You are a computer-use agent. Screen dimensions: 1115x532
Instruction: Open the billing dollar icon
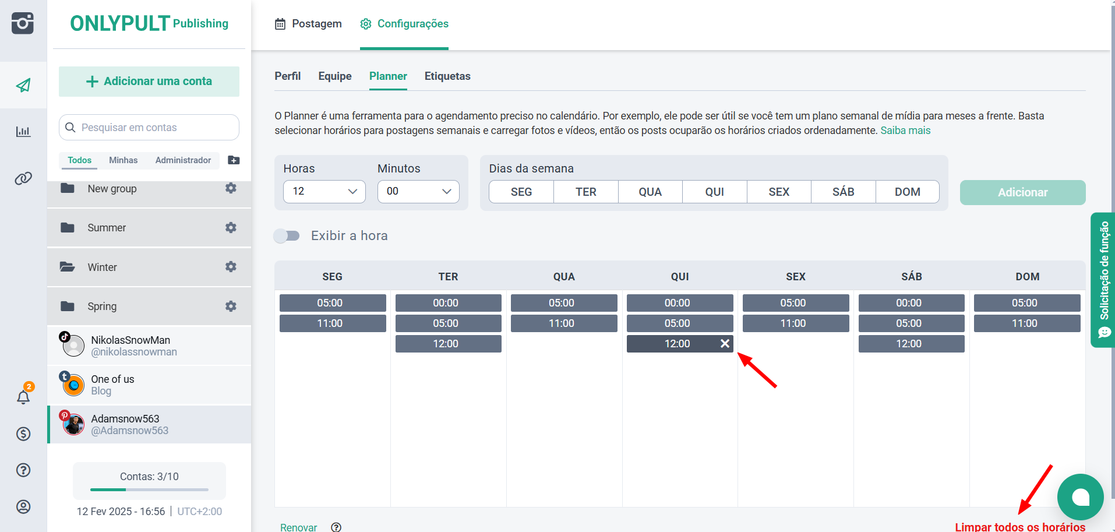23,434
